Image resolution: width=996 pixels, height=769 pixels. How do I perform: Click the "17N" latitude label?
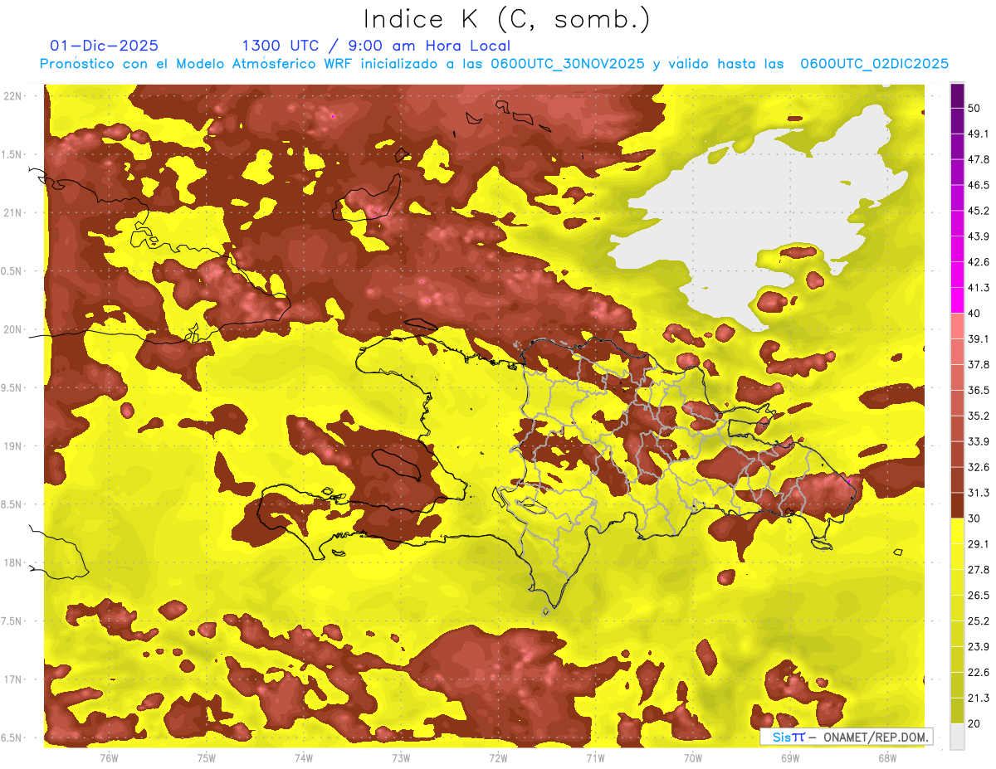point(13,679)
